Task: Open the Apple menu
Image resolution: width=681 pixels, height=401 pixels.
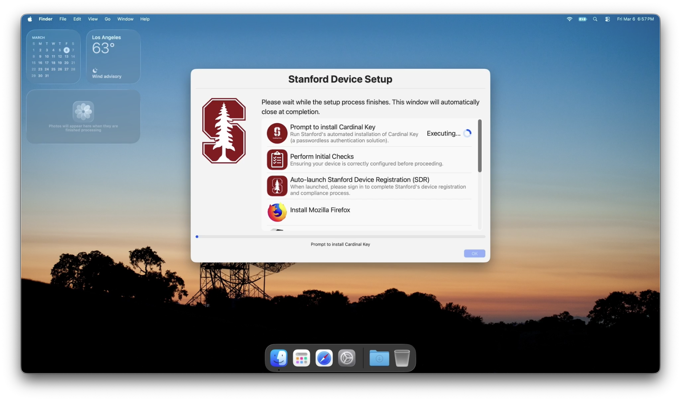Action: point(29,19)
